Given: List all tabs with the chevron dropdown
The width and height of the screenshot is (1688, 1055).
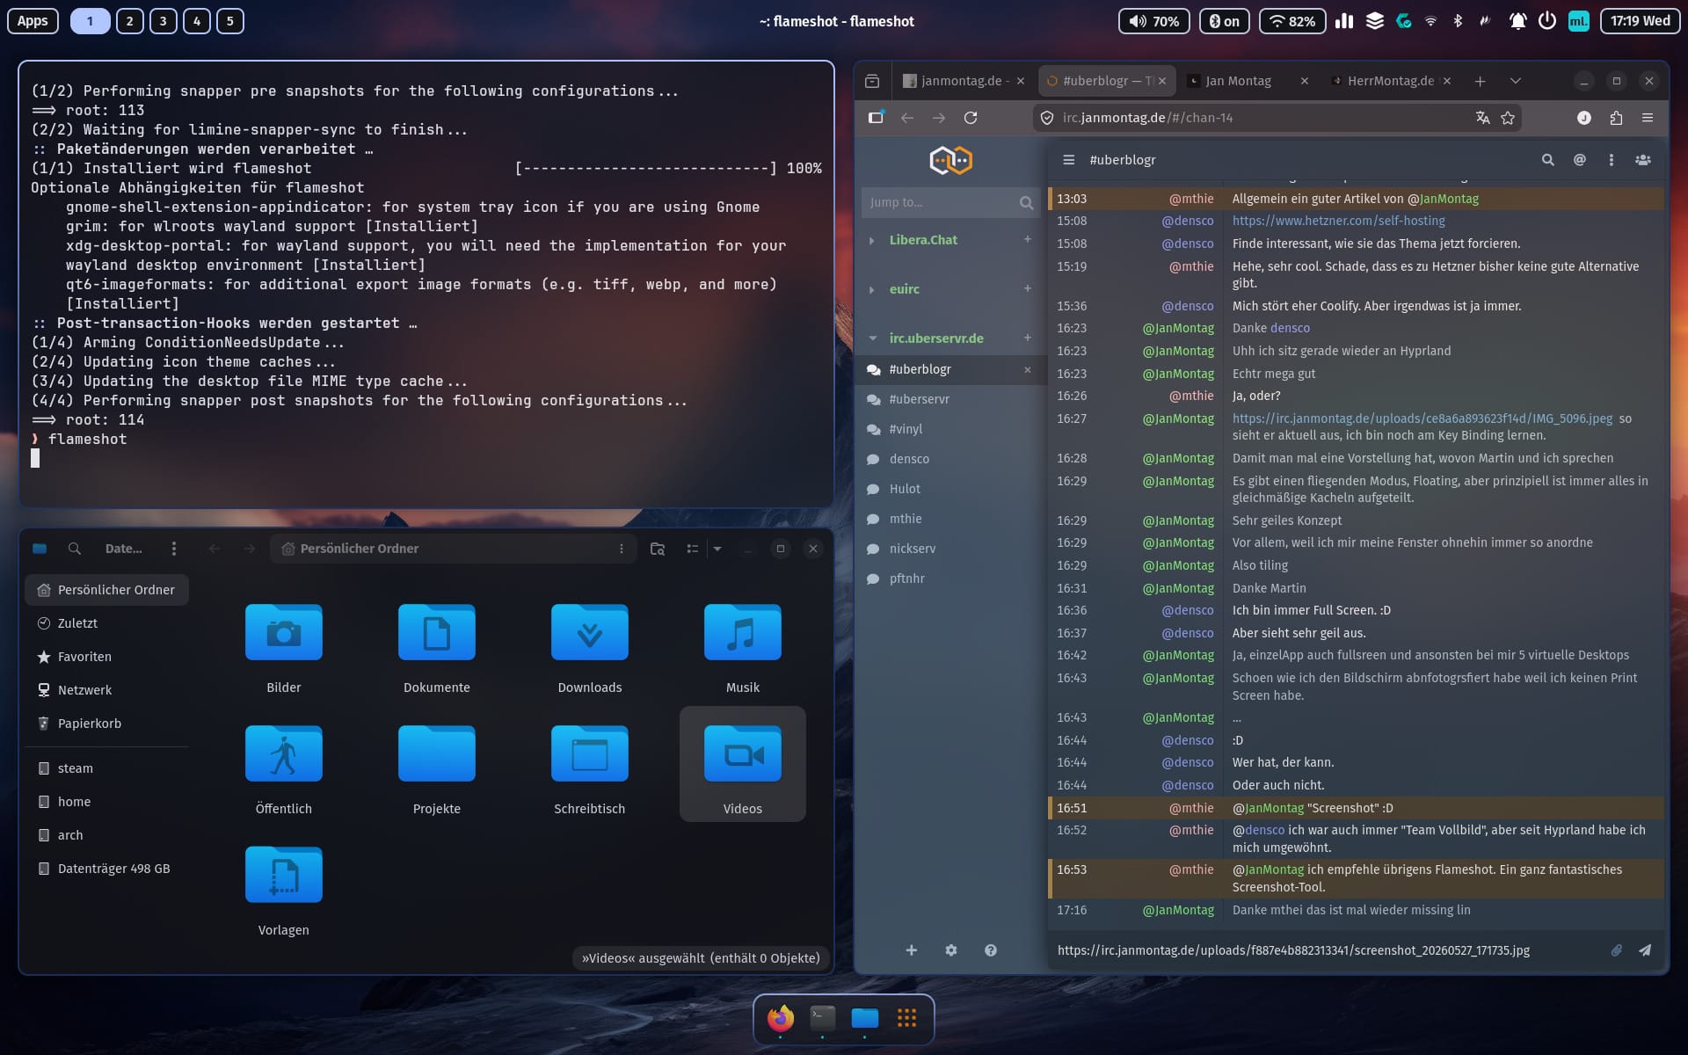Looking at the screenshot, I should click(1516, 81).
